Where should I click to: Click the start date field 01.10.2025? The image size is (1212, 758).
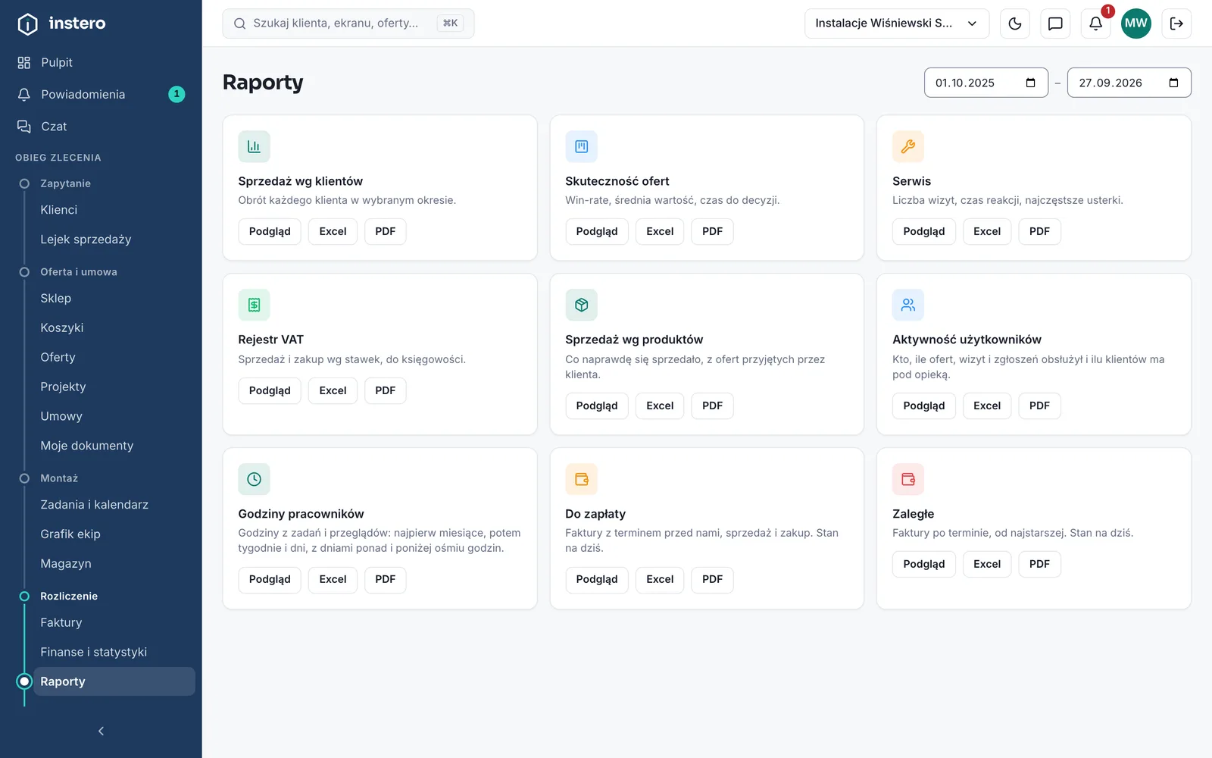(x=986, y=83)
